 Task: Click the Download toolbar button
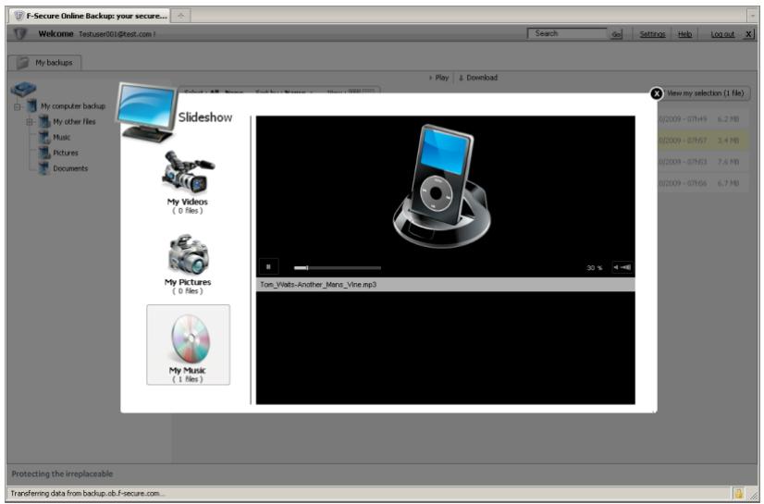tap(478, 78)
